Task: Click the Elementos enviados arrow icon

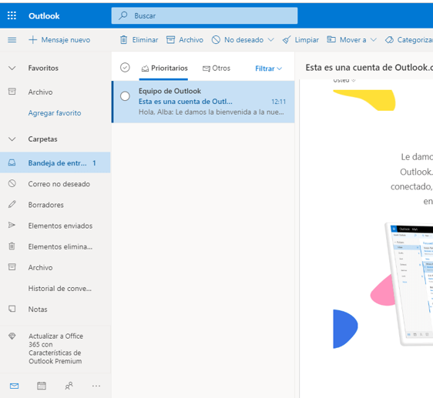Action: [12, 226]
